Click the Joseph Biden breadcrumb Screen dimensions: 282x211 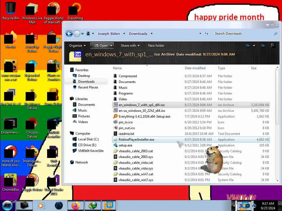coord(109,34)
